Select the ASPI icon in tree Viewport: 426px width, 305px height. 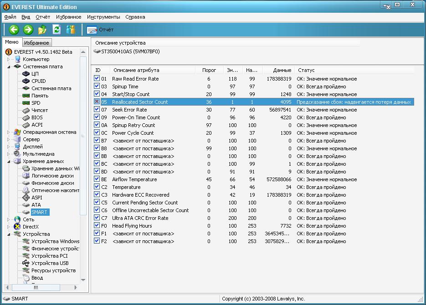[x=26, y=198]
